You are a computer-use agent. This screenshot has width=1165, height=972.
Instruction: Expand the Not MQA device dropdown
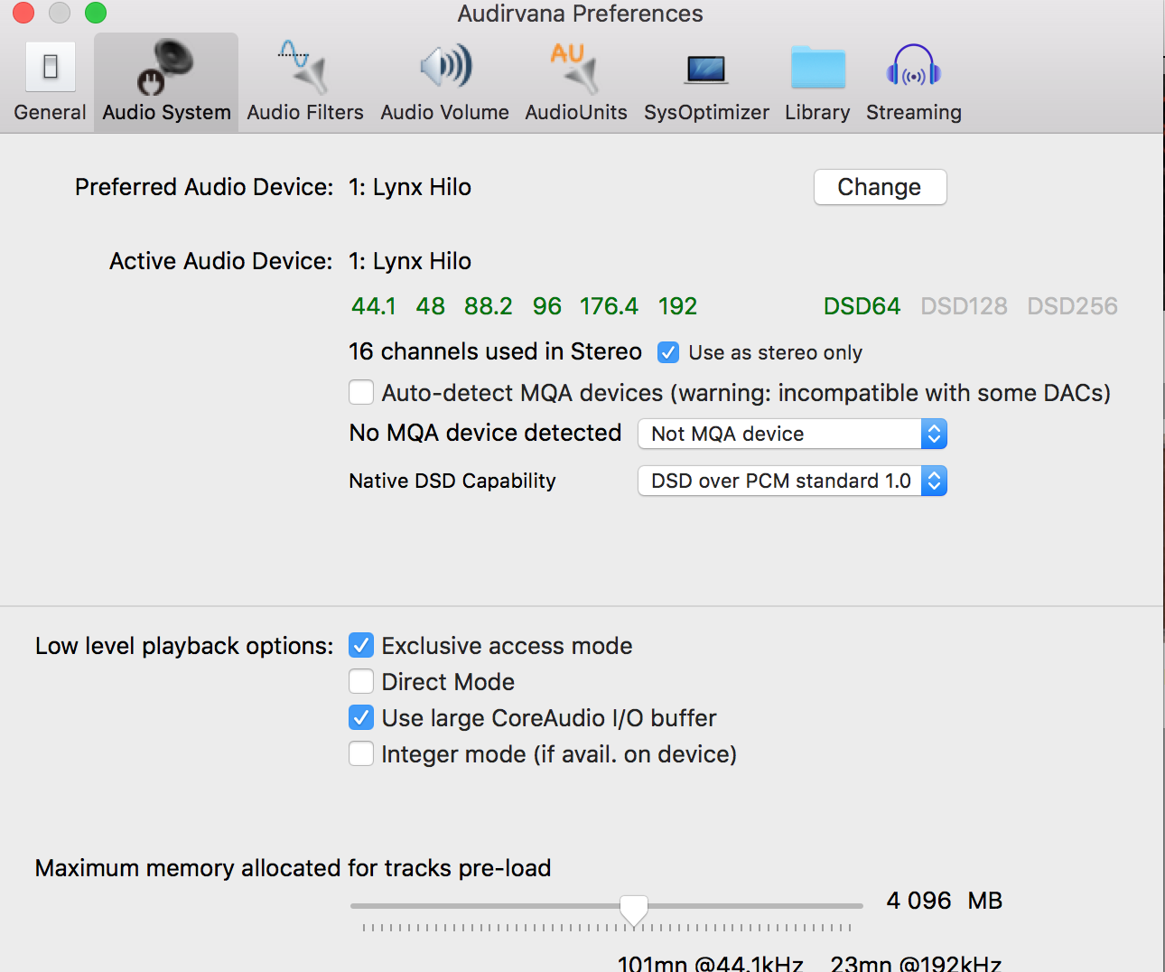pos(792,435)
